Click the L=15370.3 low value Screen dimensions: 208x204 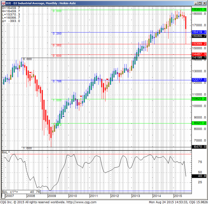pyautogui.click(x=11, y=15)
